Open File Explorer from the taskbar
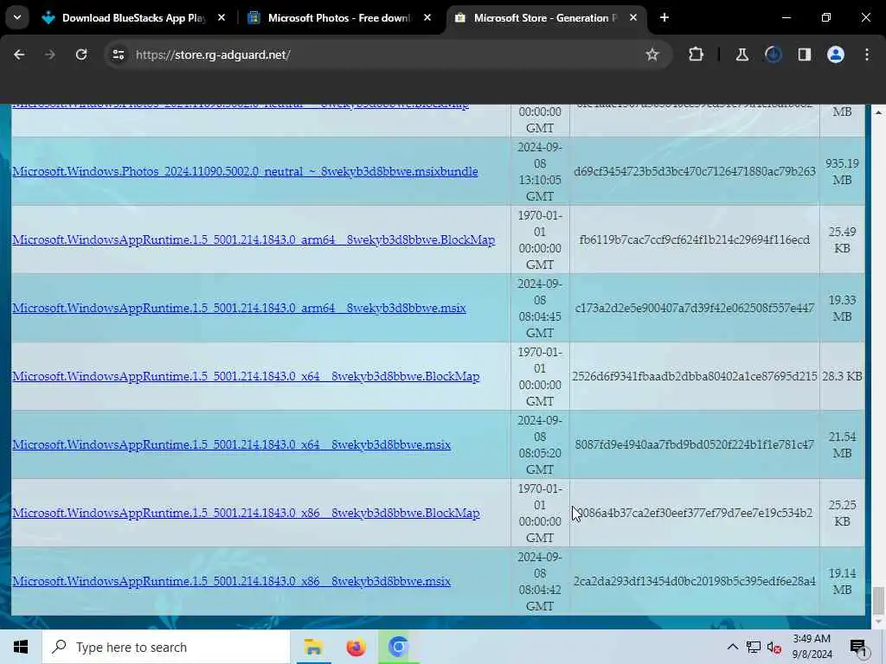This screenshot has width=886, height=664. point(313,647)
